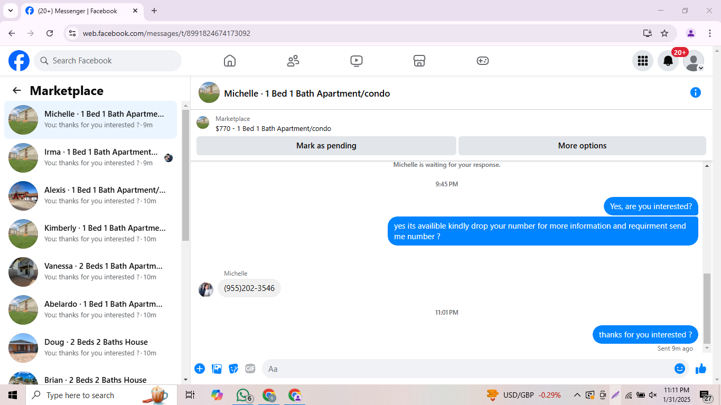Click the conversation list scrollbar
Image resolution: width=721 pixels, height=405 pixels.
click(x=185, y=174)
